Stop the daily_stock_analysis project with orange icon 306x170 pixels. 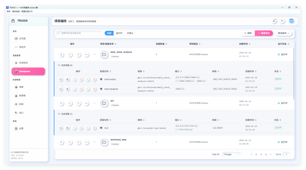coord(70,54)
